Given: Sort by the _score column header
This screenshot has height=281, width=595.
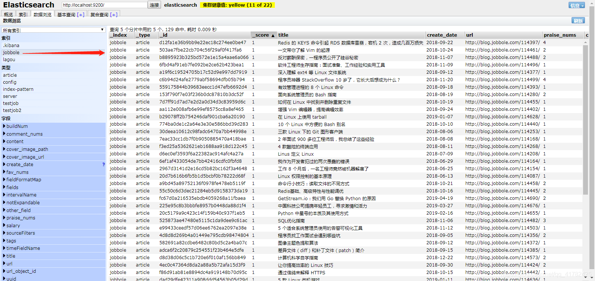Looking at the screenshot, I should pyautogui.click(x=264, y=35).
